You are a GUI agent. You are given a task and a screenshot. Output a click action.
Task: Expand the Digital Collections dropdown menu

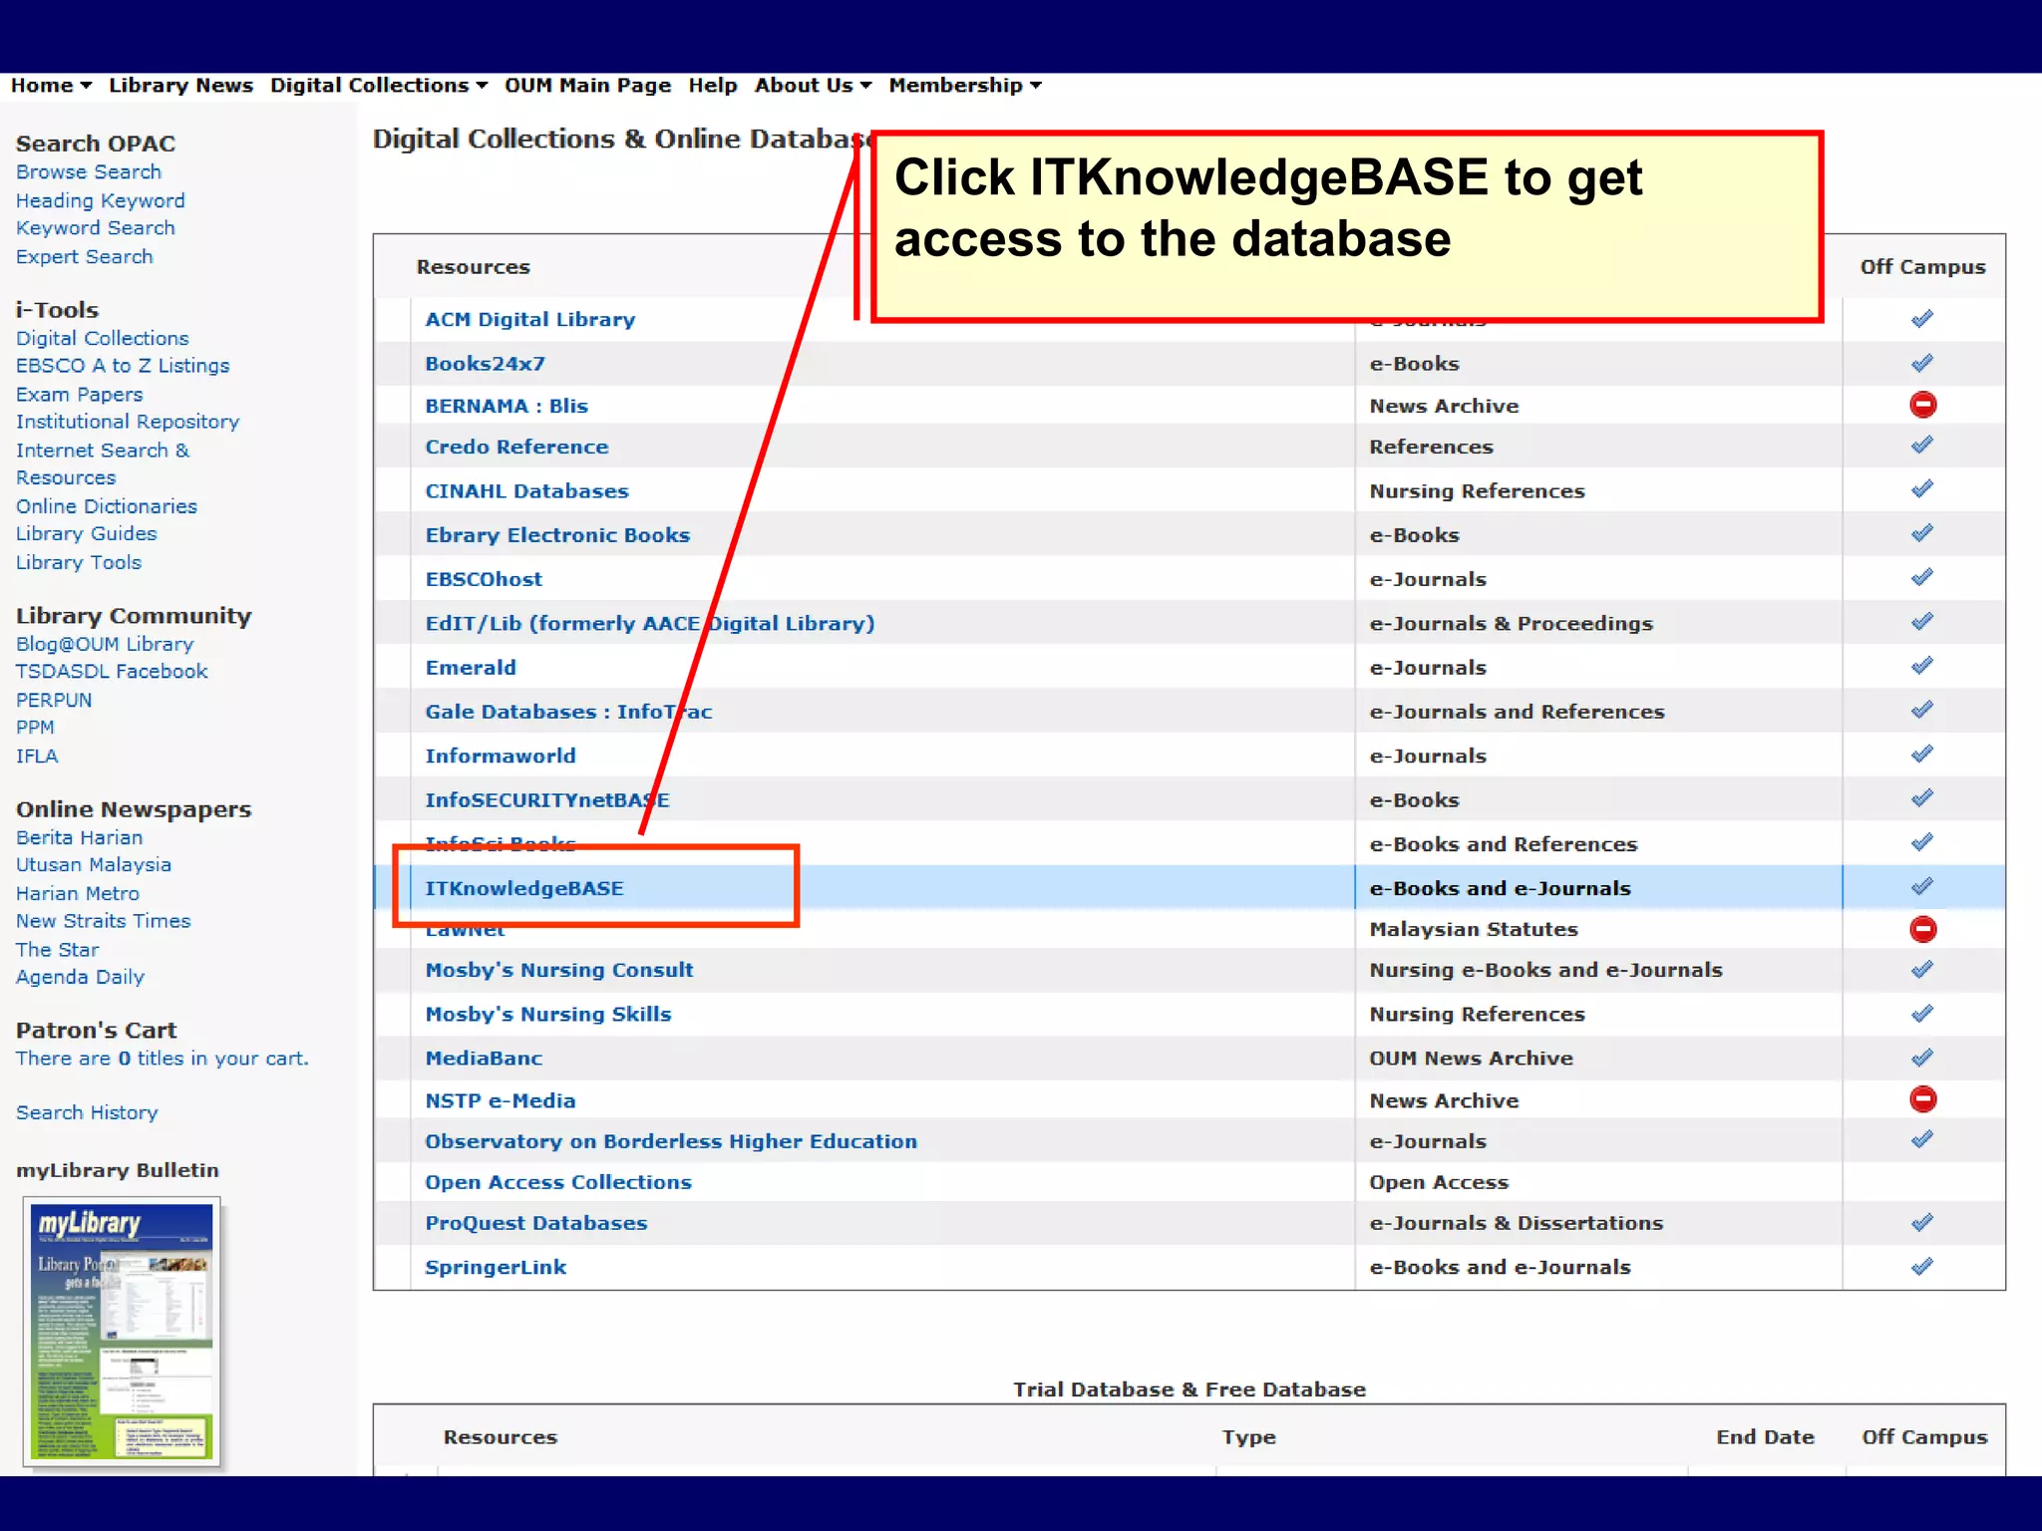379,86
